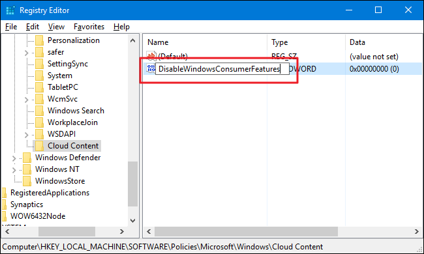Open the File menu
This screenshot has height=254, width=424.
(x=11, y=27)
